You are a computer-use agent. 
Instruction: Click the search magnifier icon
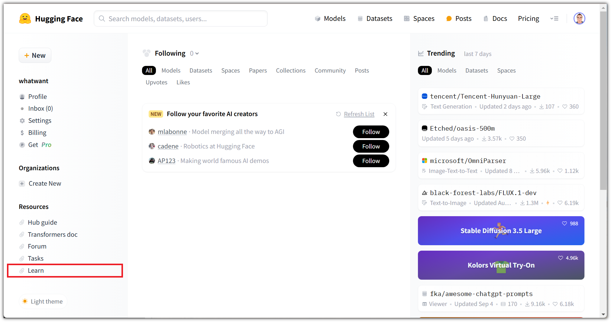[x=102, y=19]
